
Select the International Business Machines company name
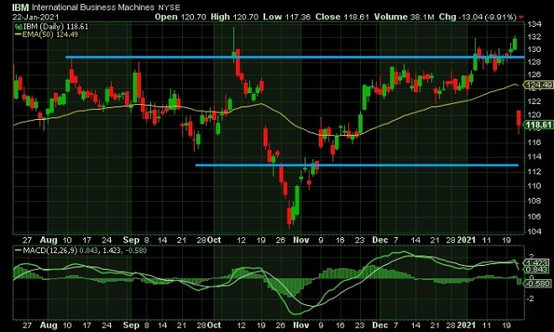pyautogui.click(x=93, y=8)
